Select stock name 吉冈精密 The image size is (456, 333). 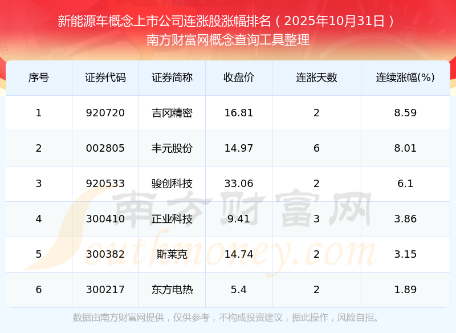coord(172,113)
